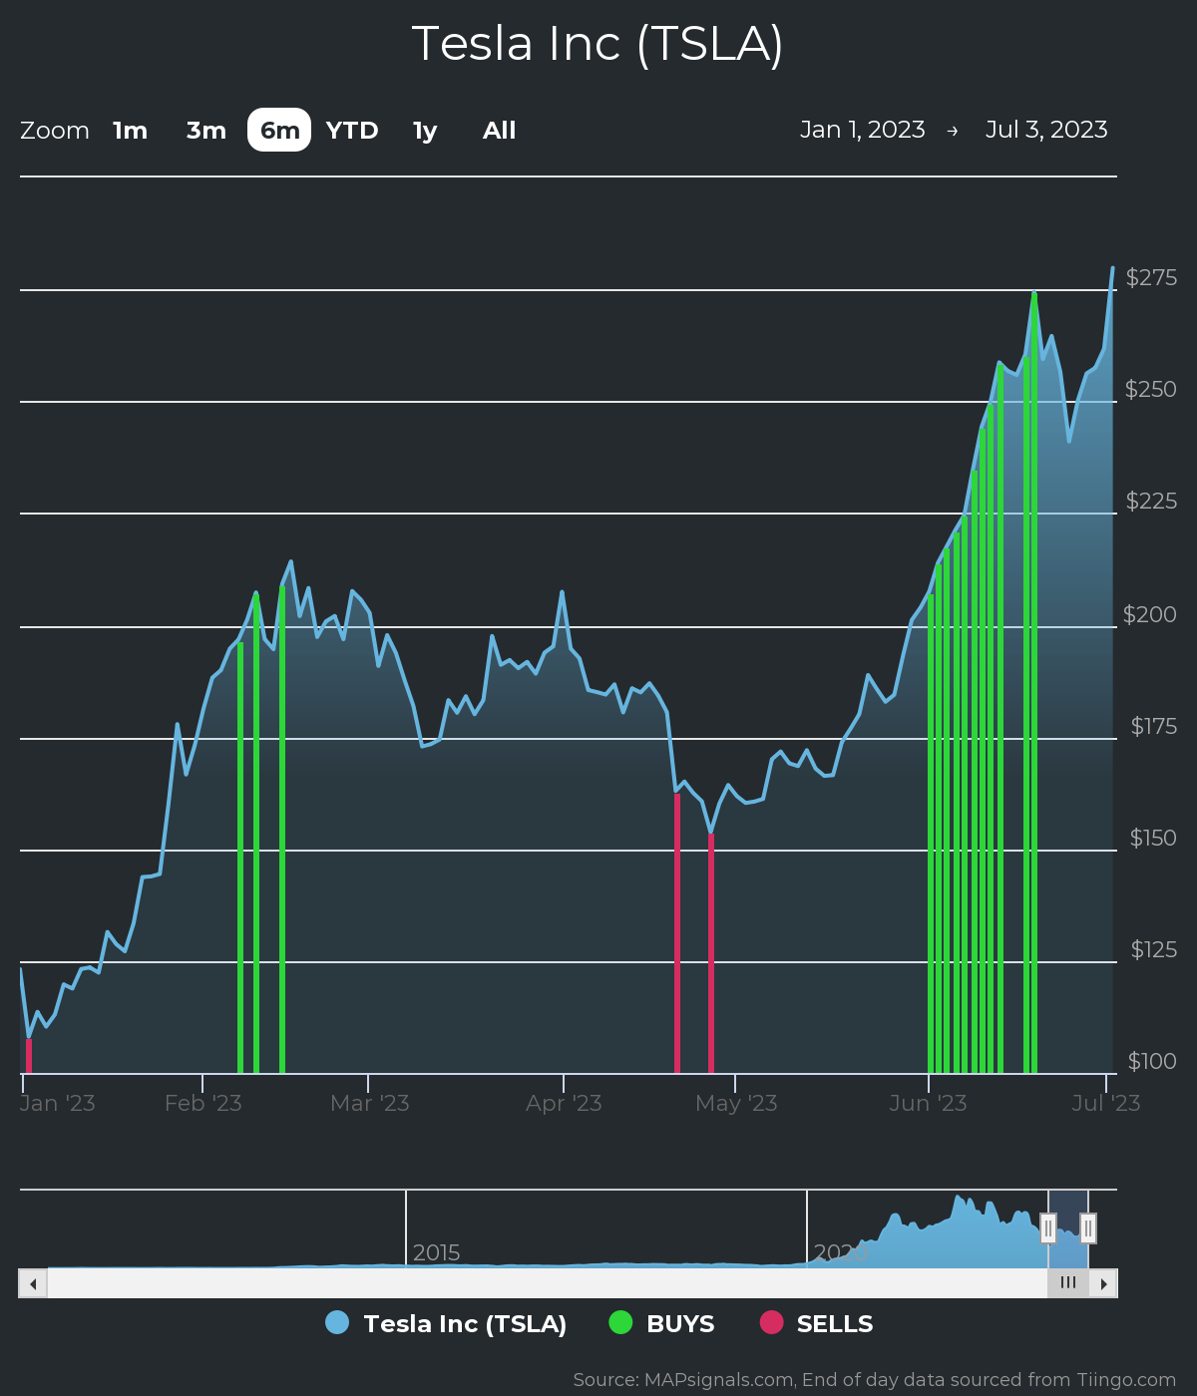Click the May '23 x-axis label
Image resolution: width=1197 pixels, height=1396 pixels.
[x=736, y=1103]
